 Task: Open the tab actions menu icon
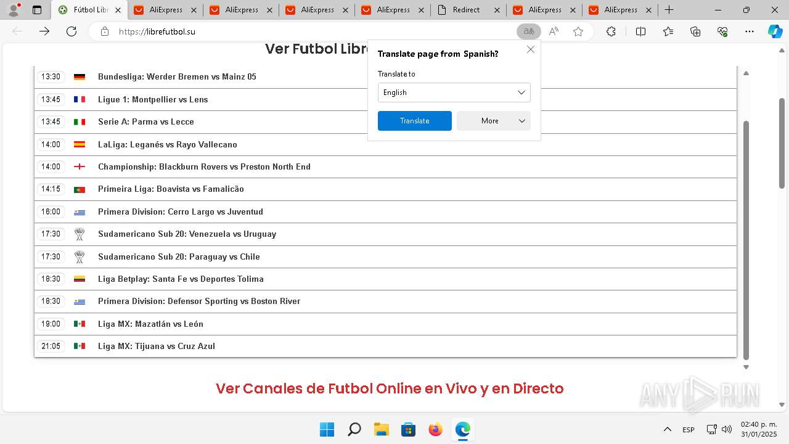pyautogui.click(x=37, y=10)
